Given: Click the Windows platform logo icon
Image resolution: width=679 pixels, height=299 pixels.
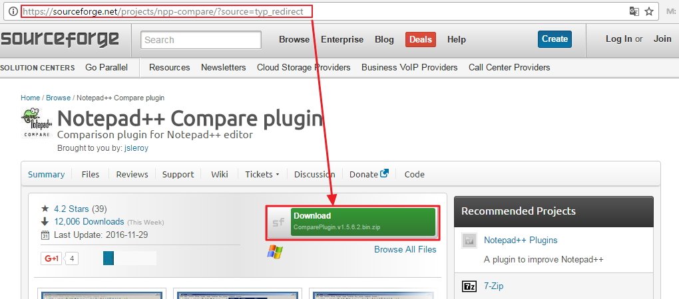Looking at the screenshot, I should point(274,251).
